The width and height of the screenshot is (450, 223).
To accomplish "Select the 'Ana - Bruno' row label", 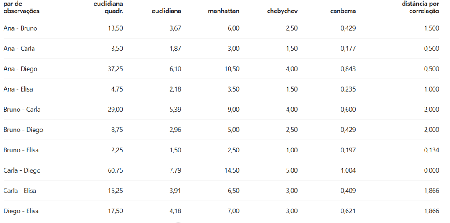I will coord(20,28).
